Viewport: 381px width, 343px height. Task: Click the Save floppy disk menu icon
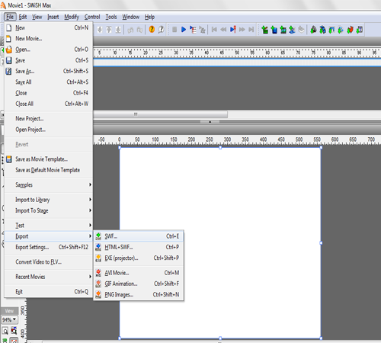pos(9,60)
